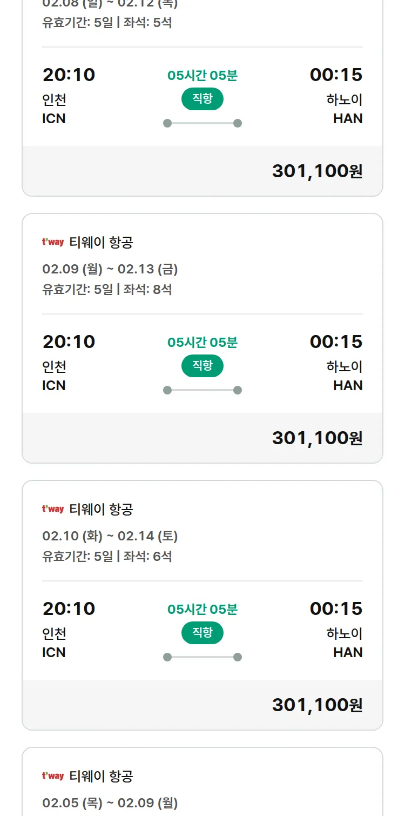Open the 02.09 (월) ~ 02.13 (금) date range
This screenshot has height=816, width=405.
pyautogui.click(x=110, y=269)
